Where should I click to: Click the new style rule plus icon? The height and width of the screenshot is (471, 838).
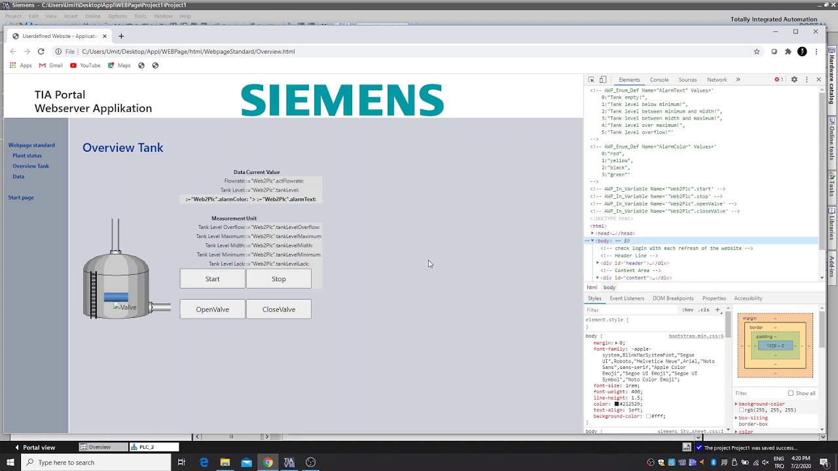click(x=718, y=309)
